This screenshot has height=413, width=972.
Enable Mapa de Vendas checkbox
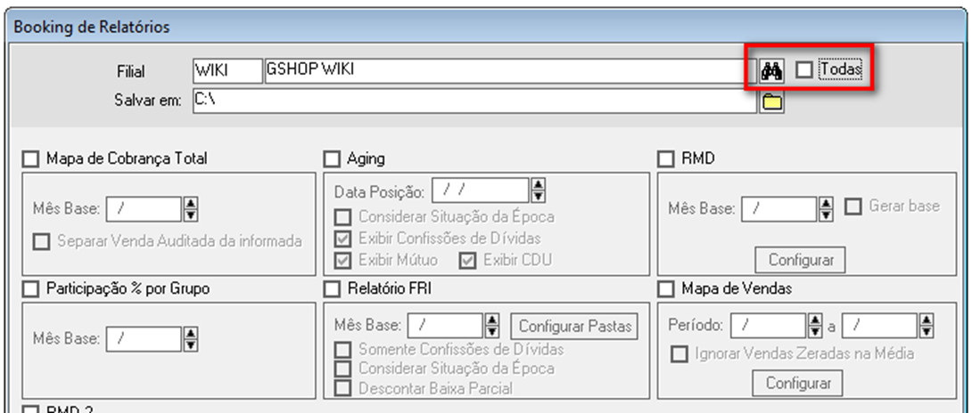click(666, 289)
